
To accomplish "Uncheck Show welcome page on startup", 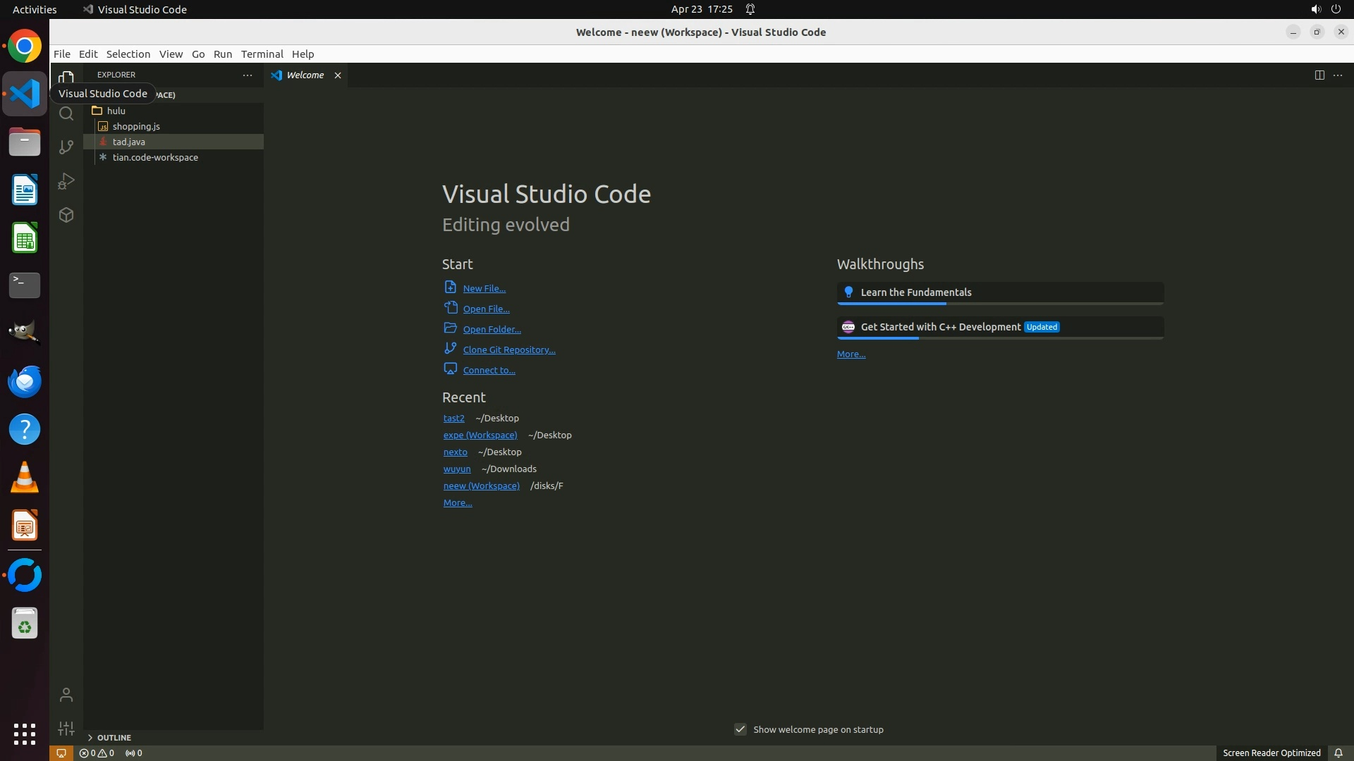I will click(740, 729).
